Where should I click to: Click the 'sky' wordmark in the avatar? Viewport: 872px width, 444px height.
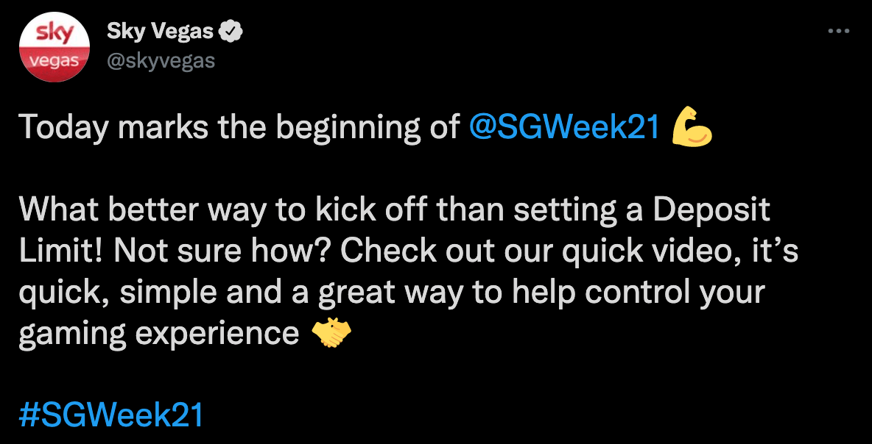tap(54, 34)
